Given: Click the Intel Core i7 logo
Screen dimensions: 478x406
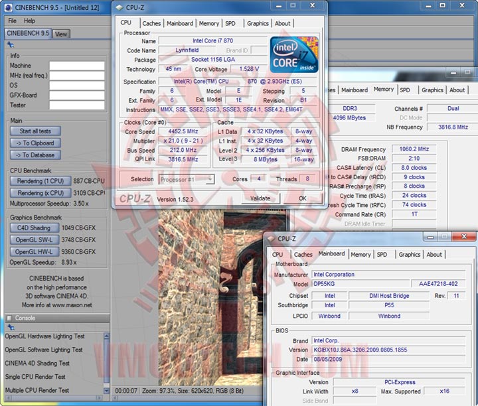Looking at the screenshot, I should pos(294,55).
